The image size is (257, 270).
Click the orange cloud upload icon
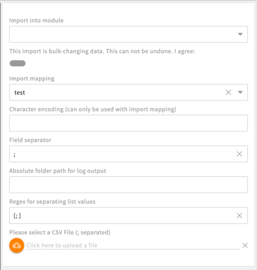(17, 245)
